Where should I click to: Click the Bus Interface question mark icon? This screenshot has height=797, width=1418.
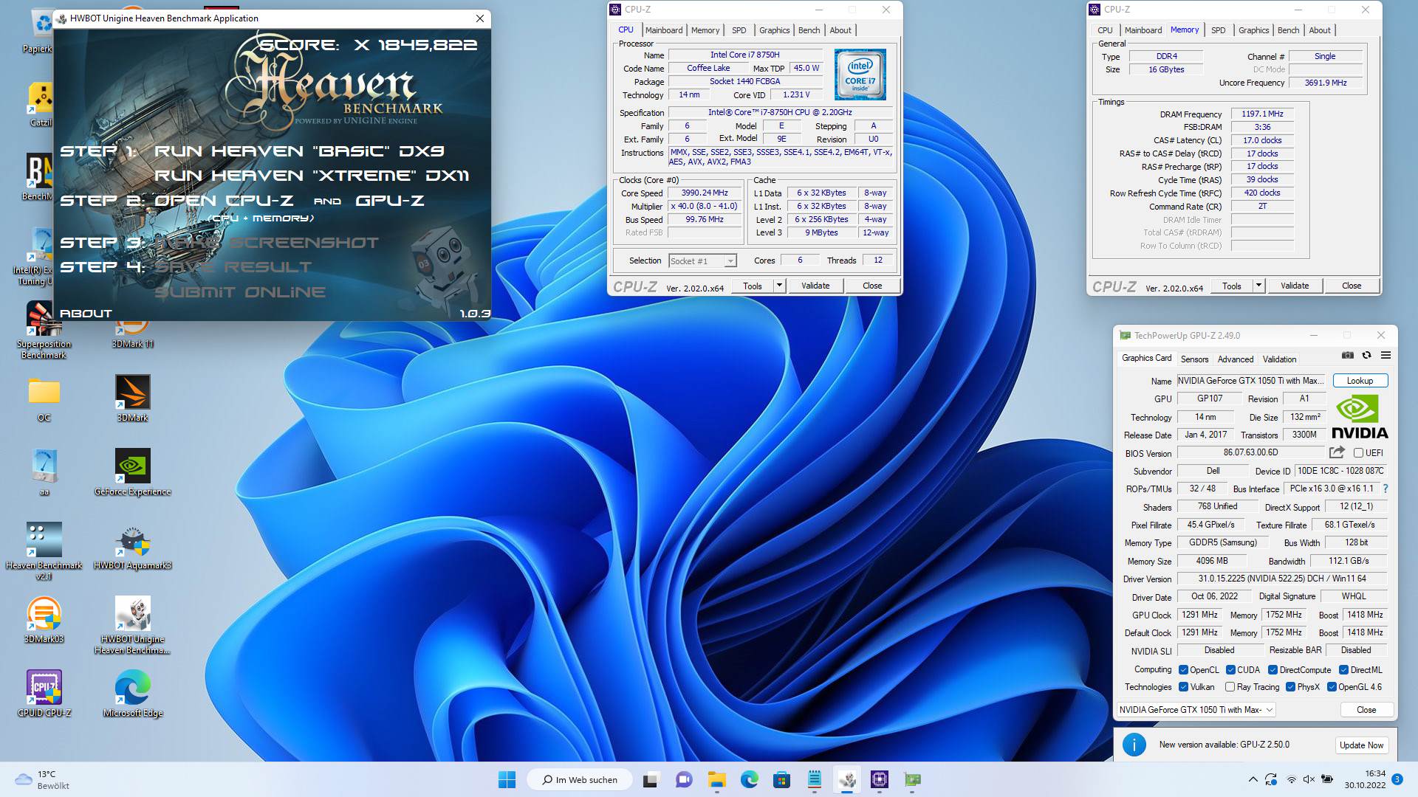1386,489
